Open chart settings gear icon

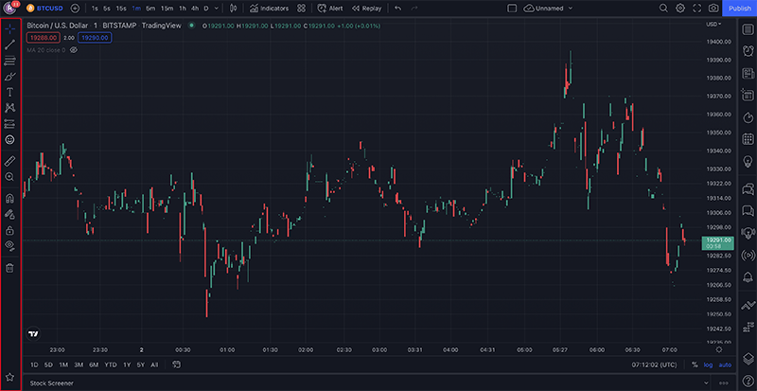click(680, 9)
